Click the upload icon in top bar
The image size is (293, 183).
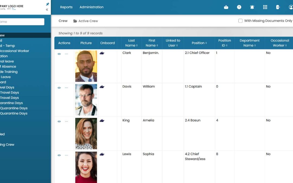tap(226, 7)
